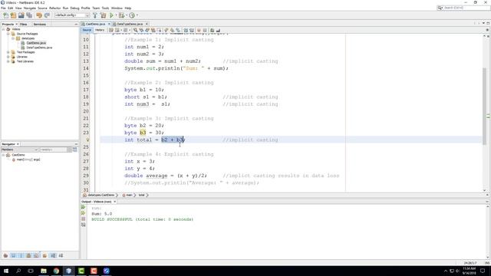Open Windows taskbar search
491x276 pixels.
click(18, 271)
